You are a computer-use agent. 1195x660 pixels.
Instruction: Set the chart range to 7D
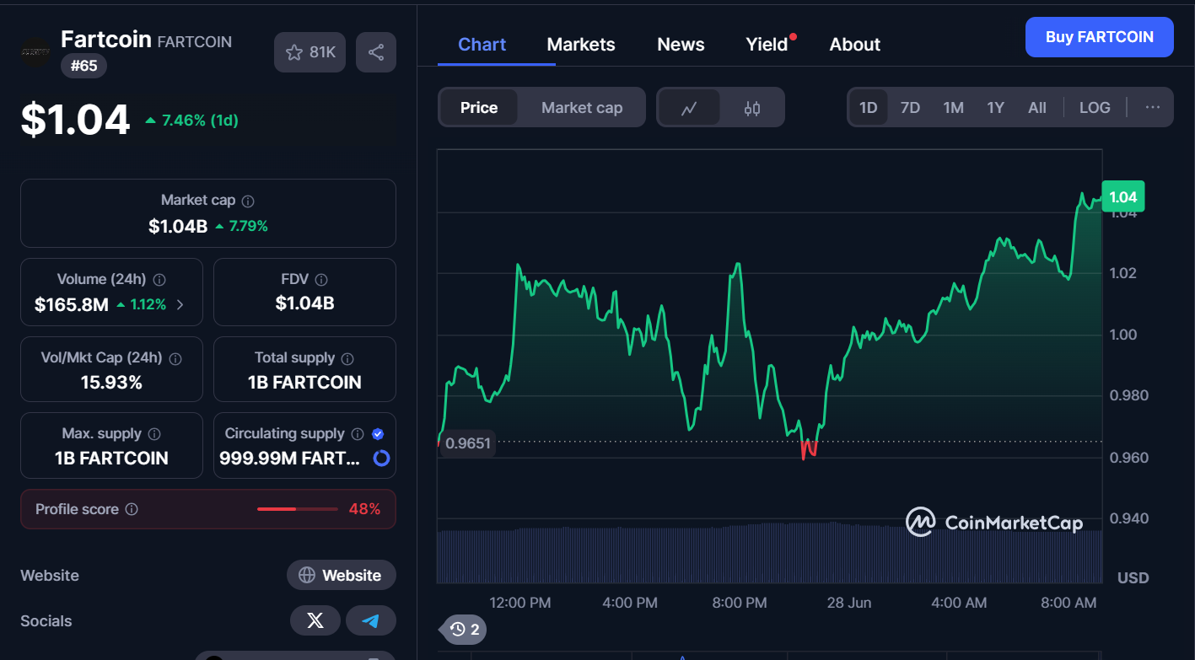910,108
